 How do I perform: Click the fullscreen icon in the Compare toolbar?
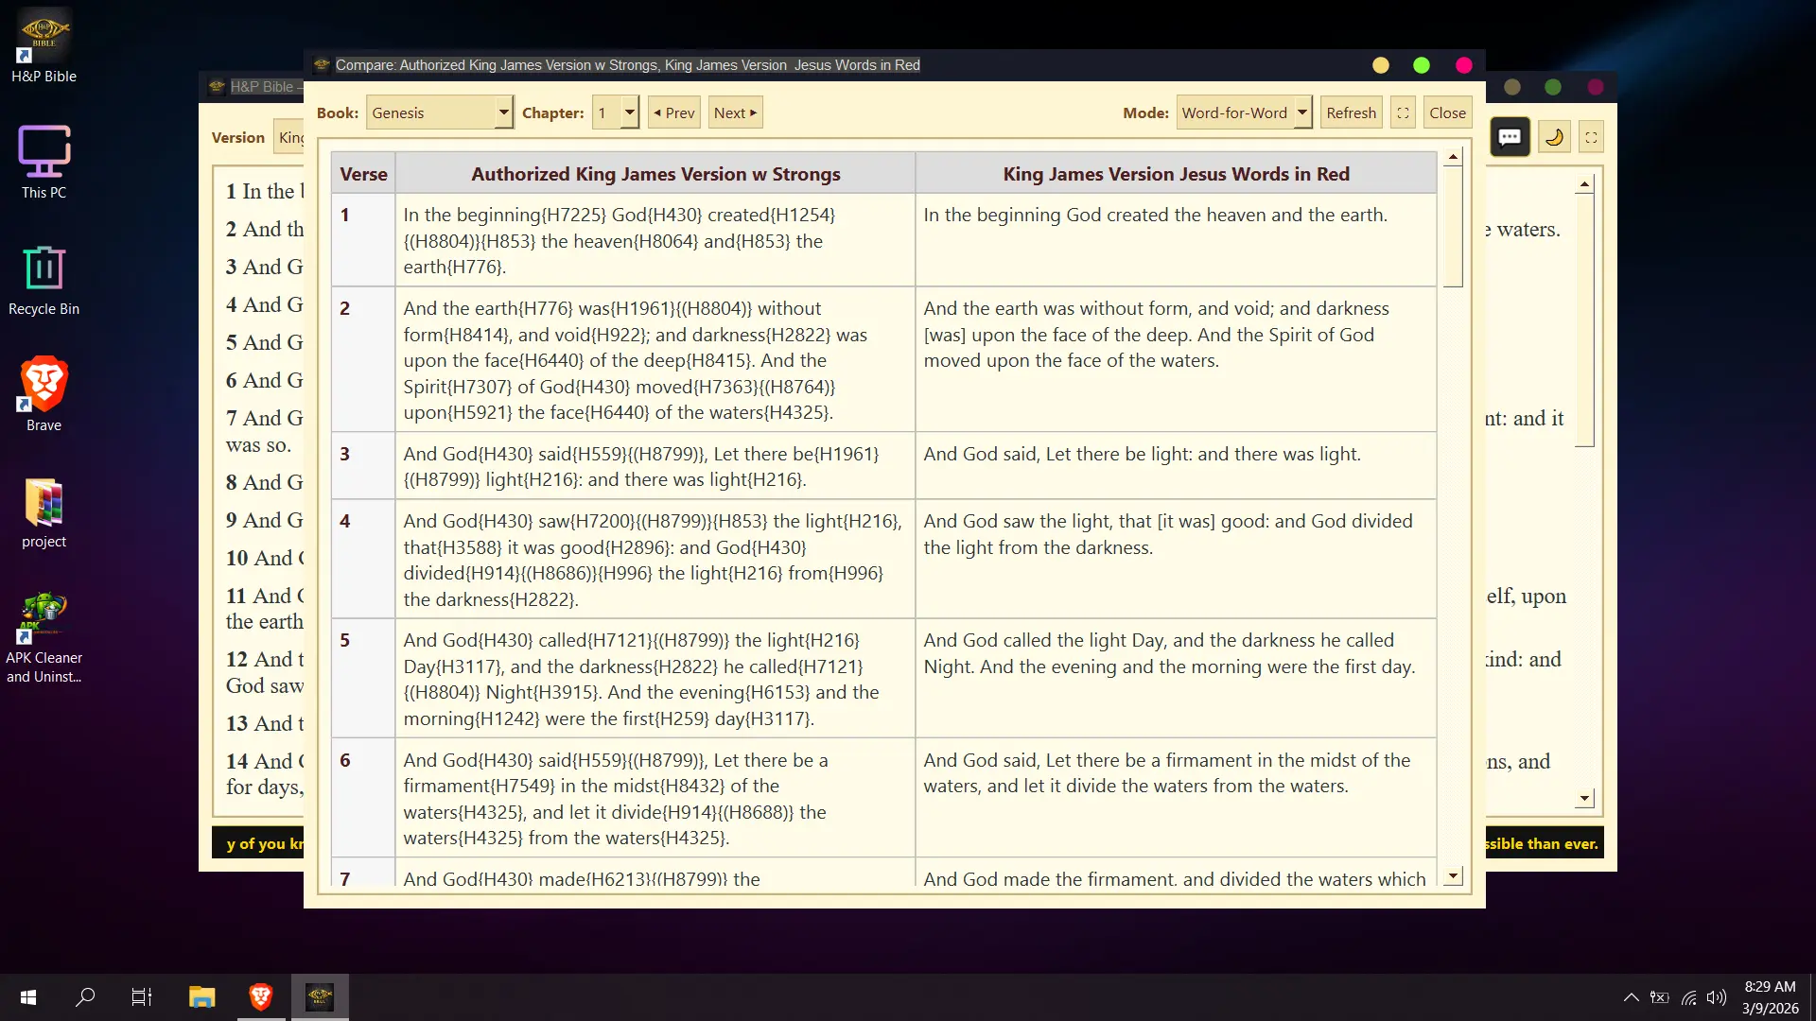[x=1403, y=112]
